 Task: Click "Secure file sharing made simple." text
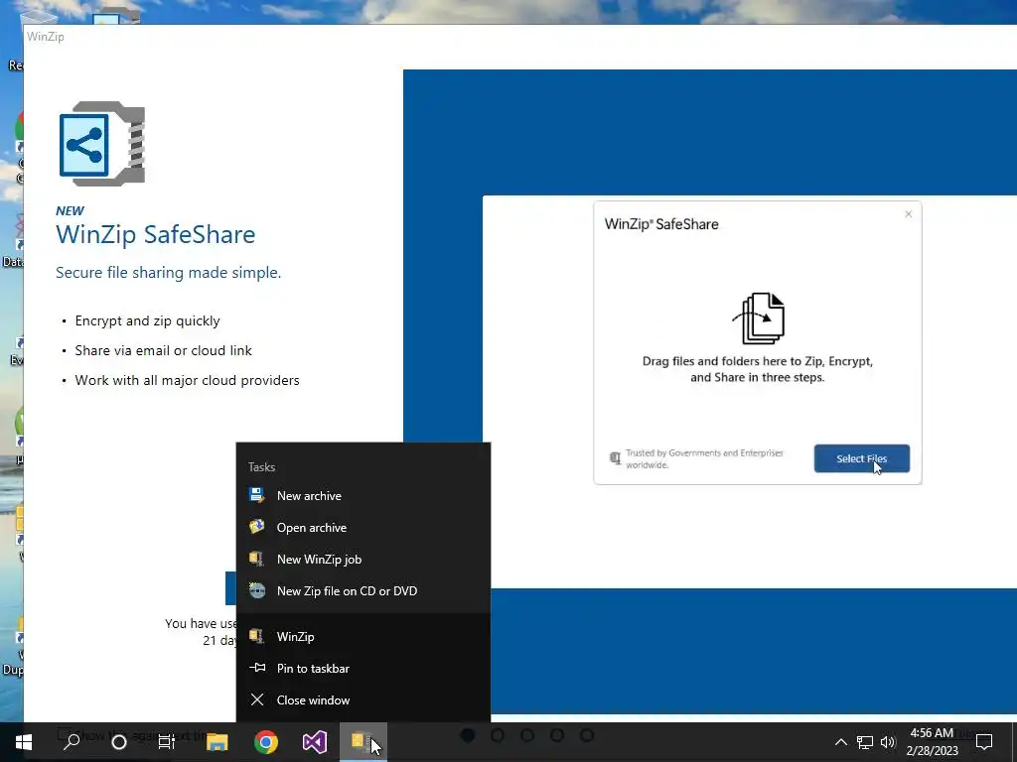tap(169, 273)
